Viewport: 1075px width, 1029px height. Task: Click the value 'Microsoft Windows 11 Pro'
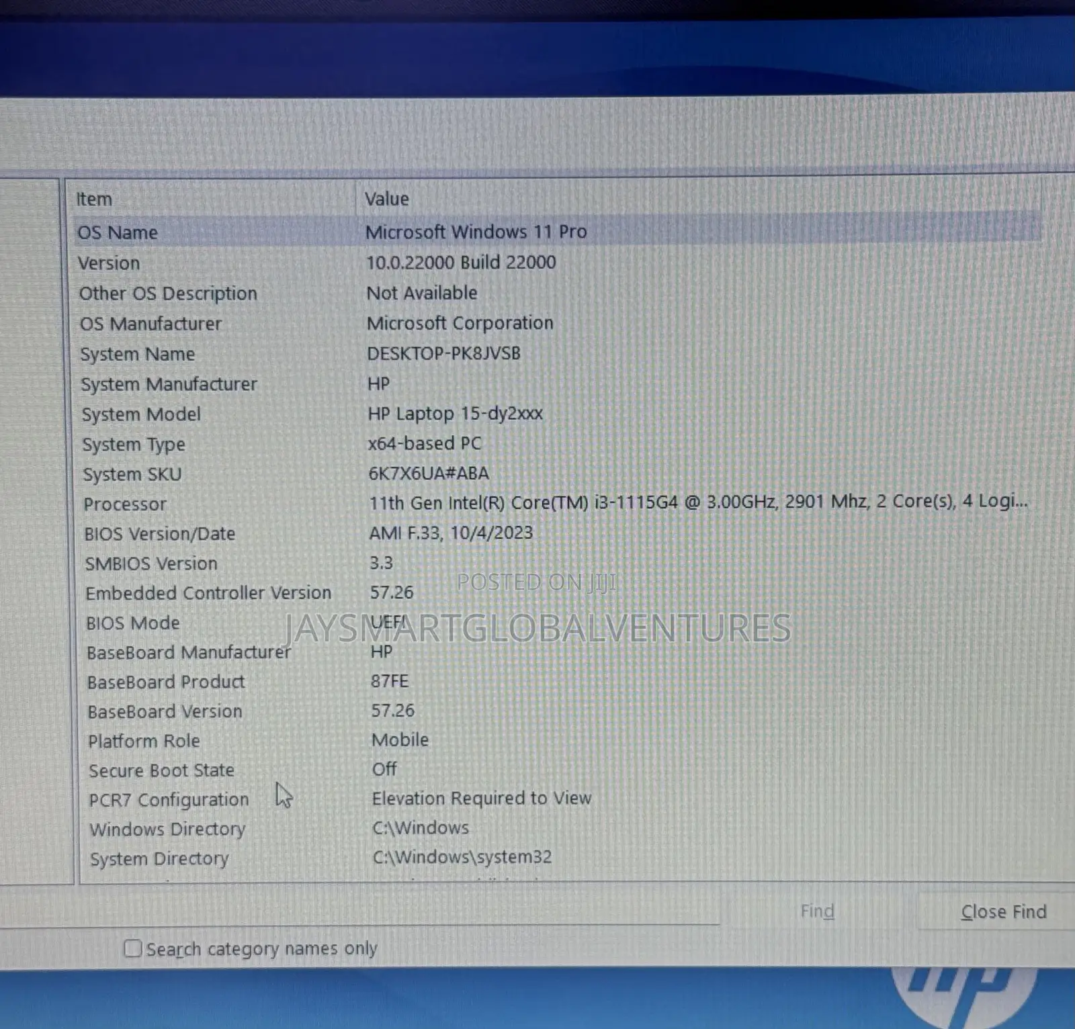pos(476,232)
